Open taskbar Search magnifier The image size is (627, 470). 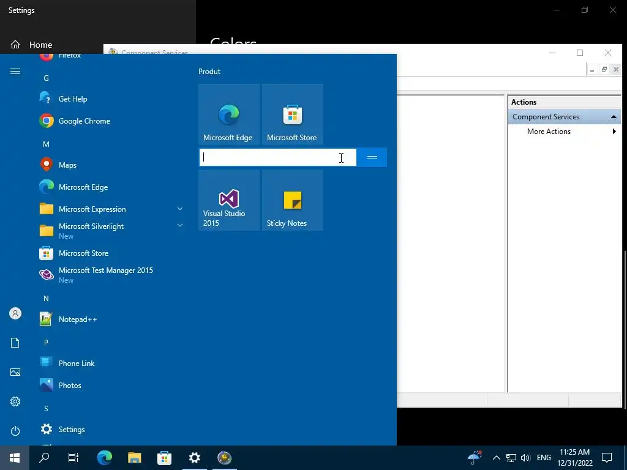point(44,458)
